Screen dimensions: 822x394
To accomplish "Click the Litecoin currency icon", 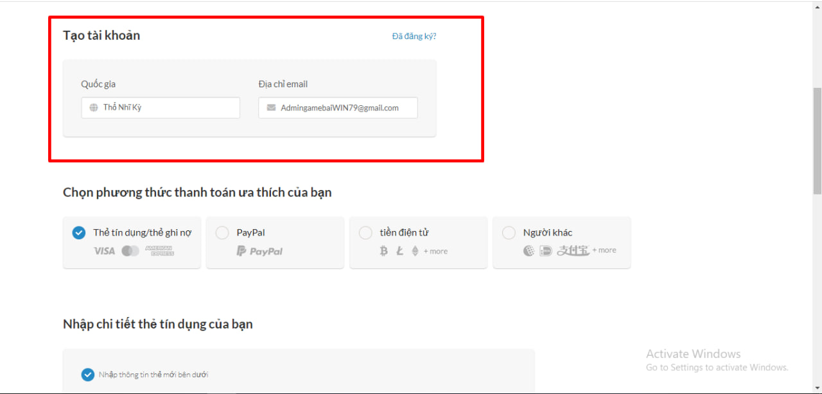I will tap(398, 251).
